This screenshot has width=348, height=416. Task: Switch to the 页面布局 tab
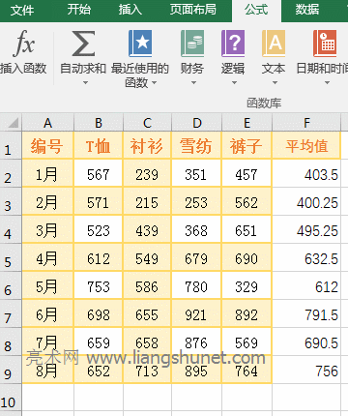click(x=192, y=10)
